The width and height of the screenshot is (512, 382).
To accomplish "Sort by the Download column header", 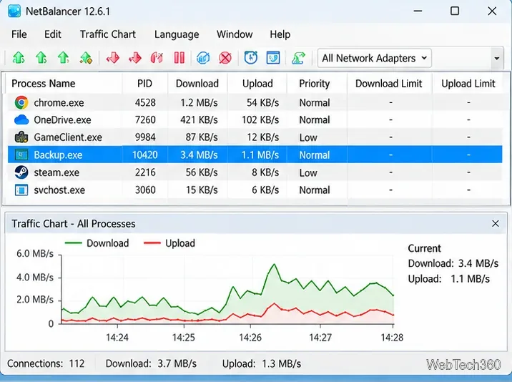I will click(197, 84).
